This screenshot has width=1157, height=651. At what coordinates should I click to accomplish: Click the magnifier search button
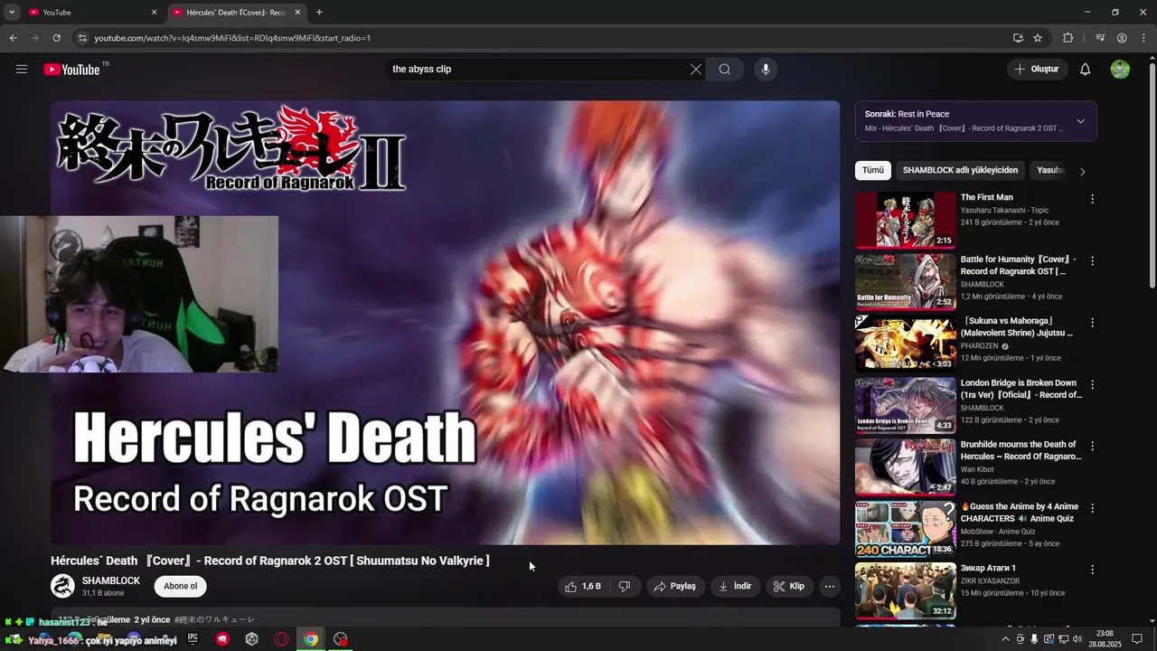tap(725, 70)
